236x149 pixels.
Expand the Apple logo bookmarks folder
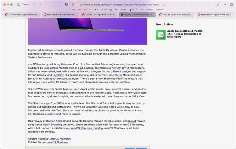click(96, 10)
